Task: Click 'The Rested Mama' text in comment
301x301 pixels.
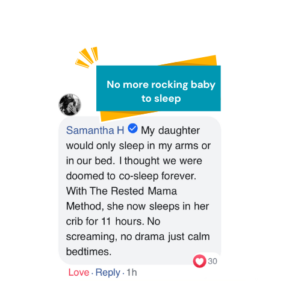Action: point(133,191)
